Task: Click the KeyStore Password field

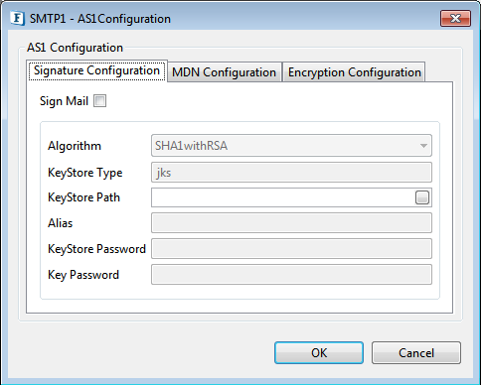Action: point(291,248)
